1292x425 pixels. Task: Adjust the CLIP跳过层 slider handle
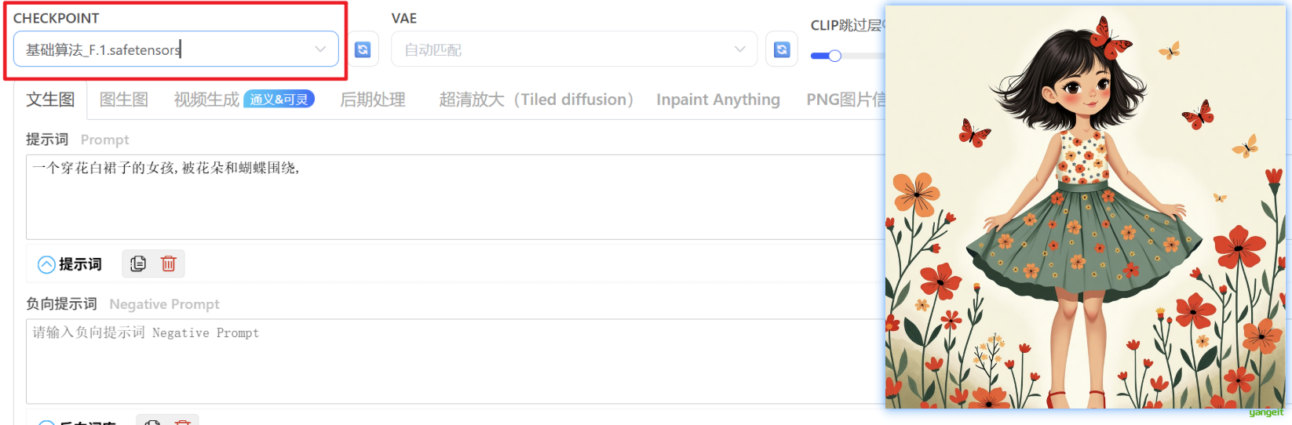pyautogui.click(x=834, y=56)
